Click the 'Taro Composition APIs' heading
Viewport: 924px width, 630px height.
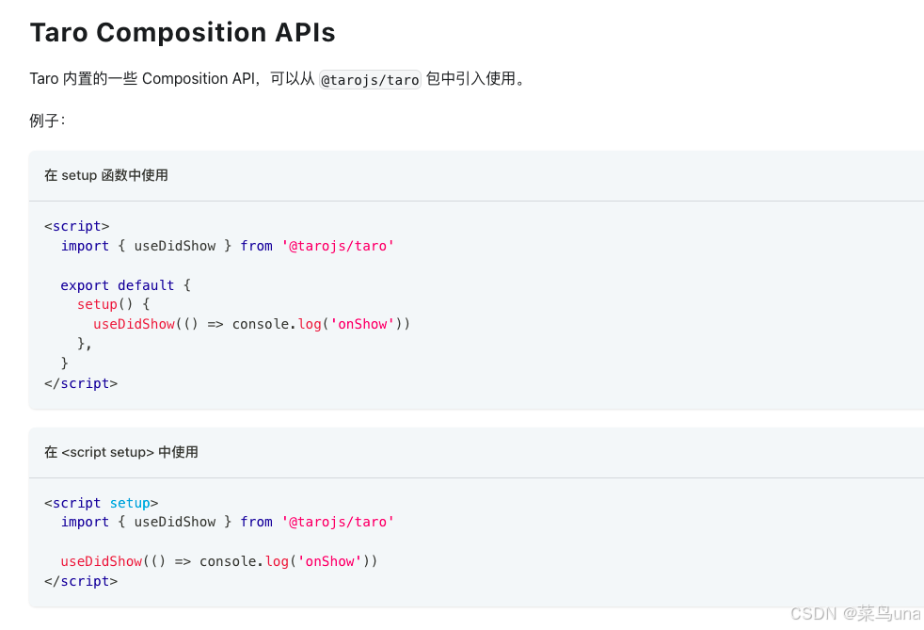coord(183,32)
